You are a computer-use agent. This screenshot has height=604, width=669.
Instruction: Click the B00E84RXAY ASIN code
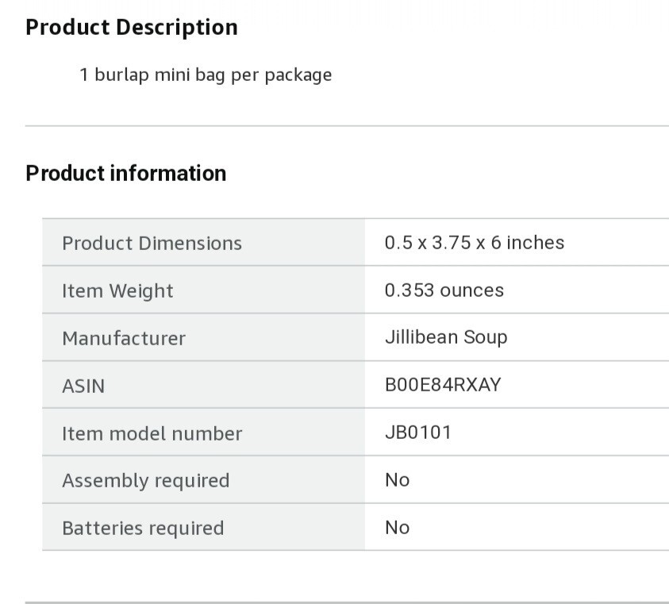click(x=442, y=386)
